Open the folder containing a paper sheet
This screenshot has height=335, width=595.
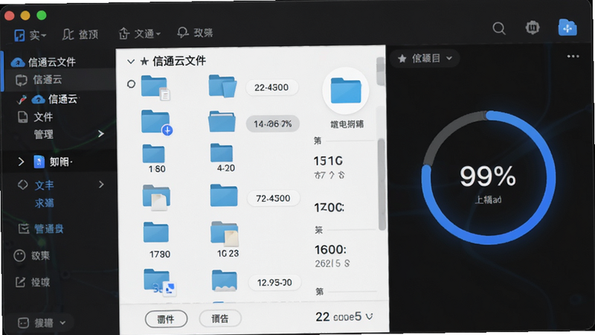coord(156,197)
